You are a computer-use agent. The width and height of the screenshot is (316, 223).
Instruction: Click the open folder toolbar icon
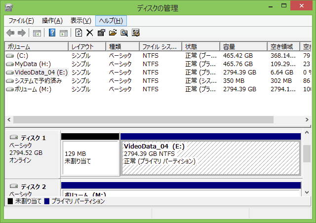(113, 33)
